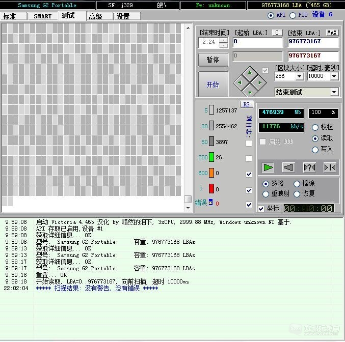The width and height of the screenshot is (345, 342).
Task: Increase end time with the stepper up arrow
Action: [224, 40]
